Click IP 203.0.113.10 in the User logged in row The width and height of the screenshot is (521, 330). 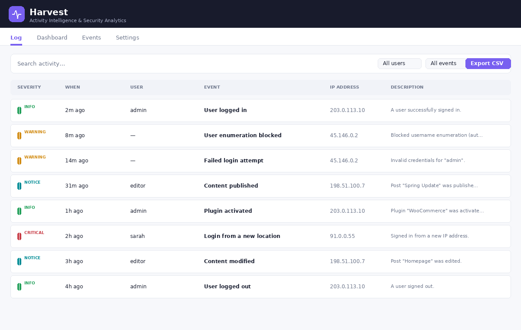tap(347, 110)
